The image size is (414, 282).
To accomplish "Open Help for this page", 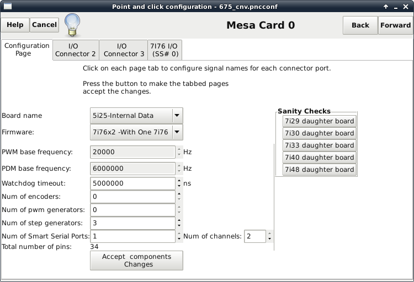I will 15,25.
